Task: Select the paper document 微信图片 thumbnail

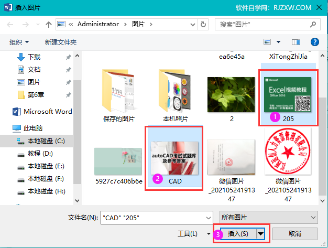Action: pyautogui.click(x=232, y=157)
